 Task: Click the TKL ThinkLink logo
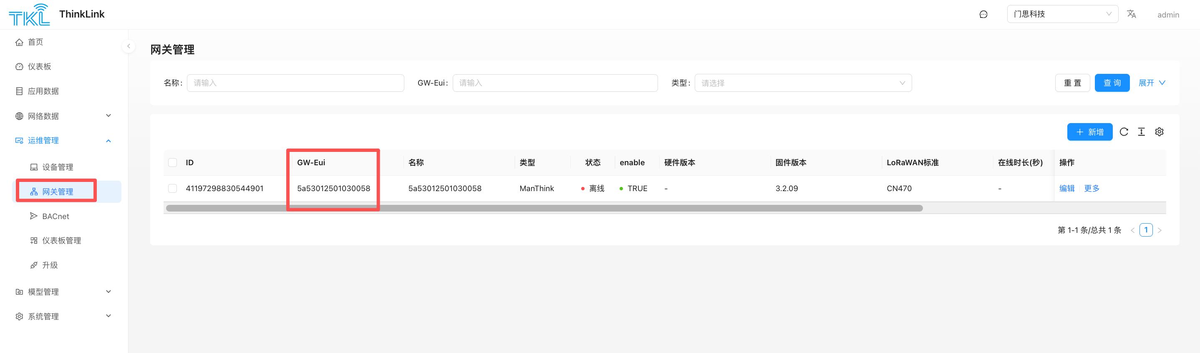point(29,15)
